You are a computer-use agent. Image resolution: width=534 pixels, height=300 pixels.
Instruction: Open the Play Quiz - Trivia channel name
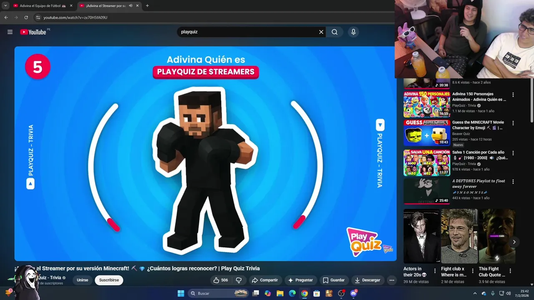point(49,277)
